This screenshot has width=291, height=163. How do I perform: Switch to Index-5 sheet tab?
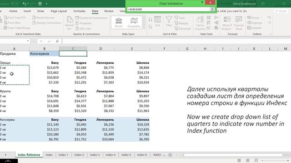pos(126,155)
